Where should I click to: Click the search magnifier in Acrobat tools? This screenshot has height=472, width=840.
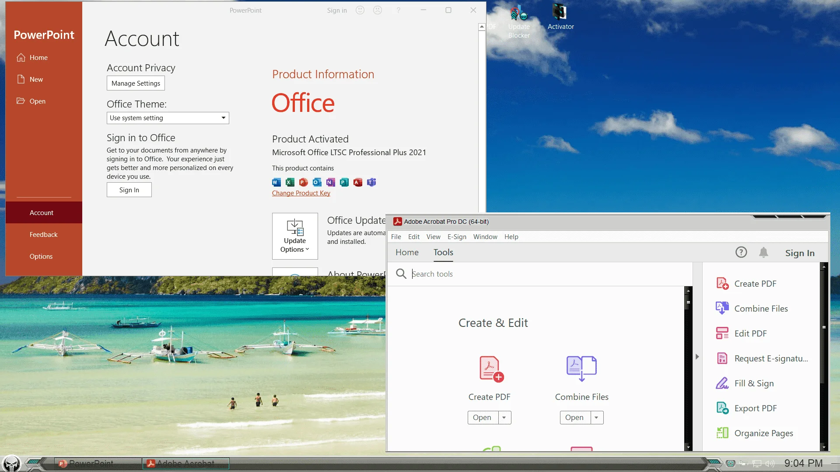(401, 274)
